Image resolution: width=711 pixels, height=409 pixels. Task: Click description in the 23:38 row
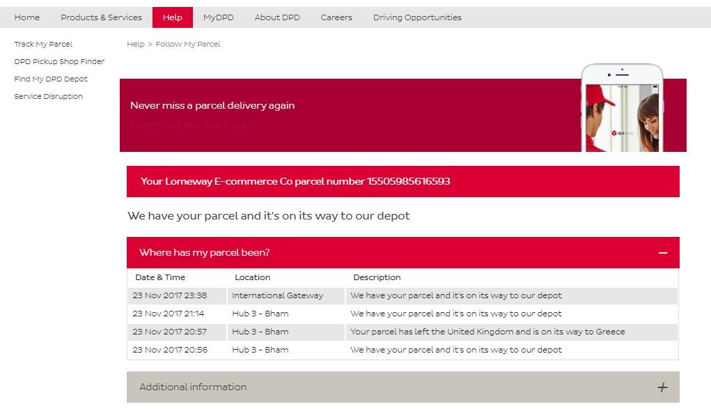(x=511, y=295)
